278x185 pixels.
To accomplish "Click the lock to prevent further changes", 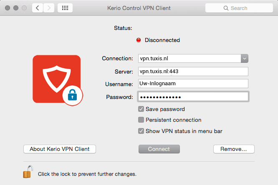I will 28,171.
